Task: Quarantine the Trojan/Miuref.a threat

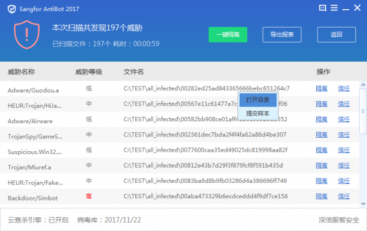Action: [321, 165]
